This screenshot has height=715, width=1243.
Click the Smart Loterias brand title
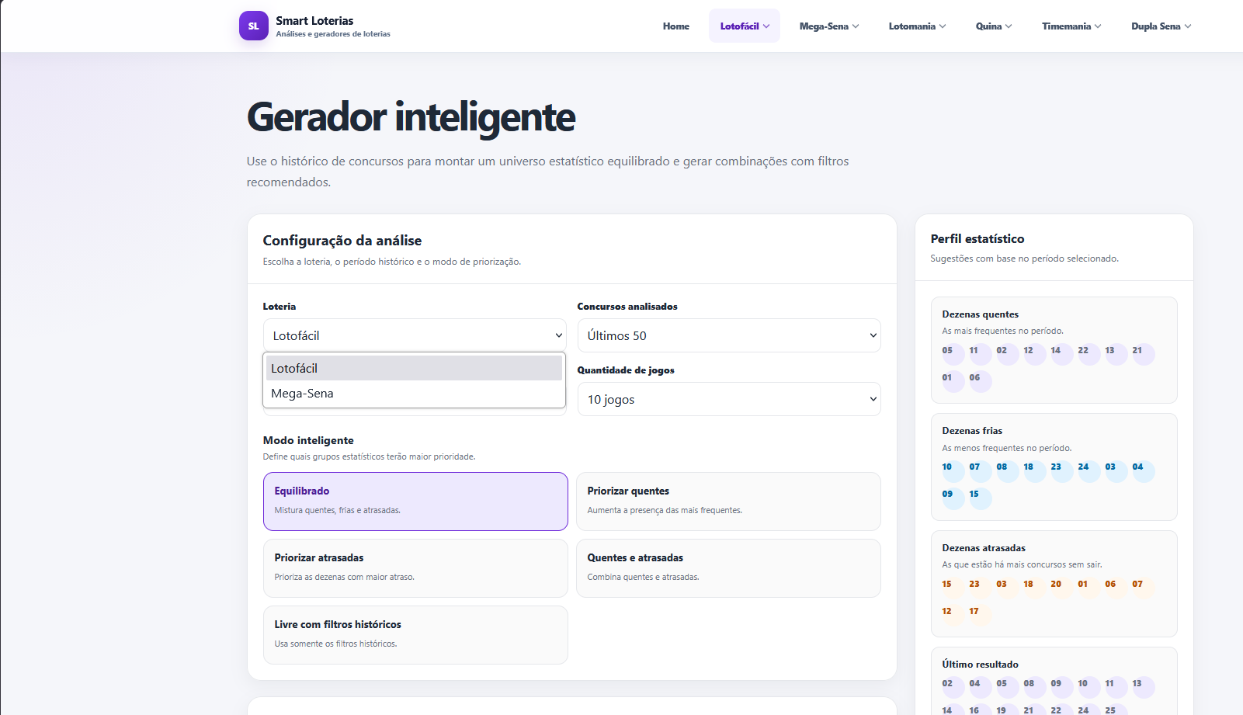point(314,21)
